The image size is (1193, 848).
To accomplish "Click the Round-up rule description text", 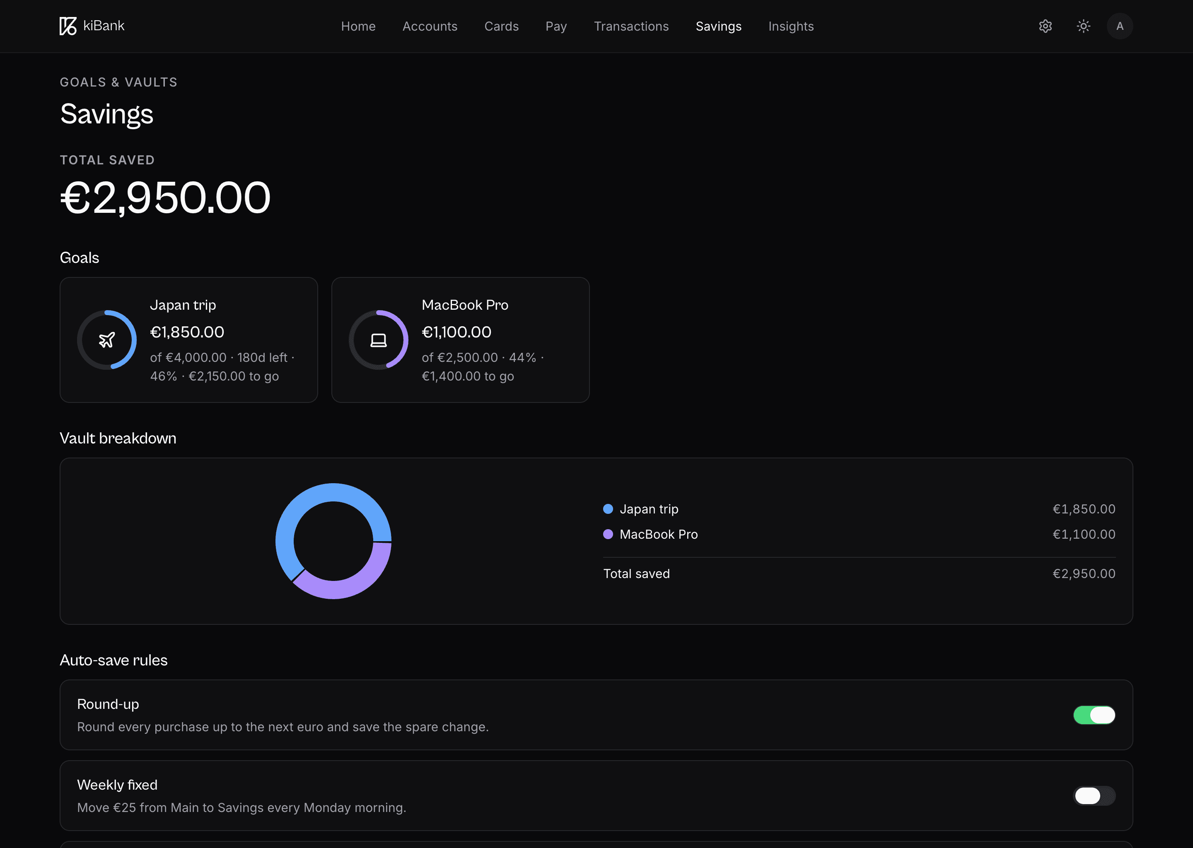I will tap(283, 727).
